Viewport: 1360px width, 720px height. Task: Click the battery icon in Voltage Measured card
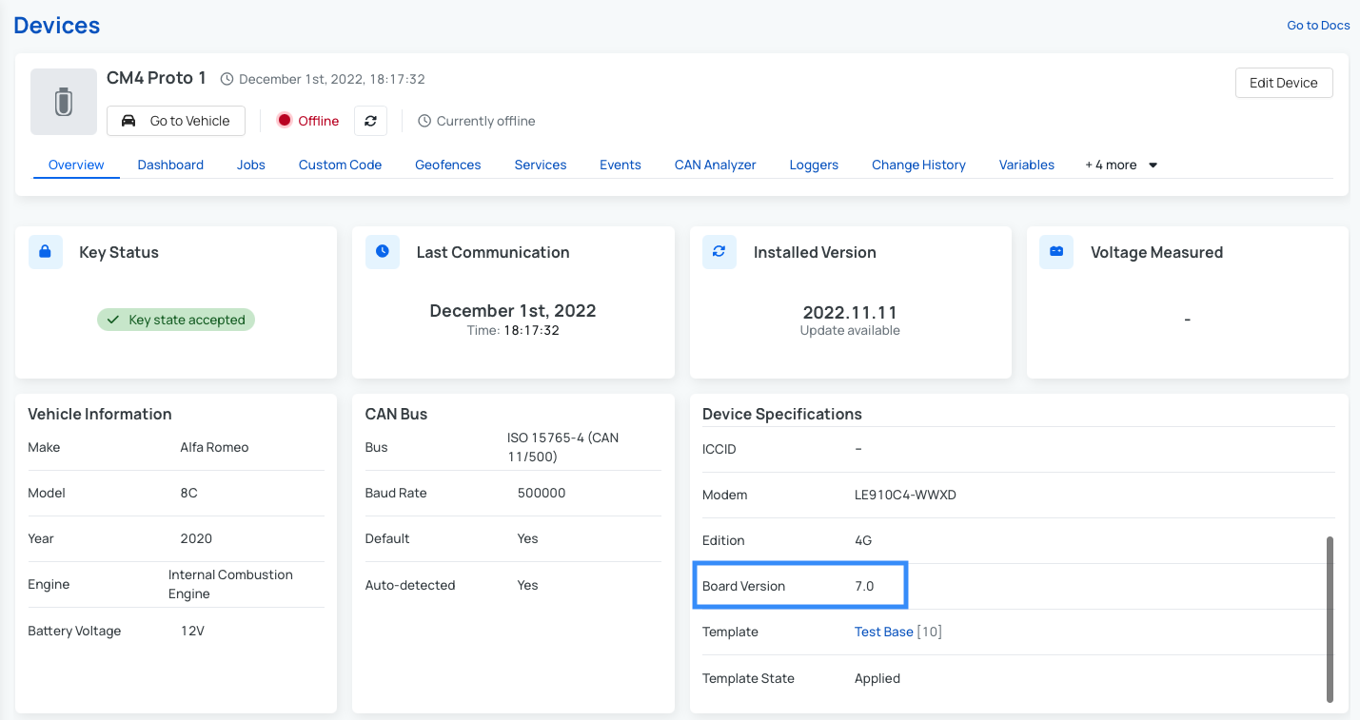coord(1056,252)
